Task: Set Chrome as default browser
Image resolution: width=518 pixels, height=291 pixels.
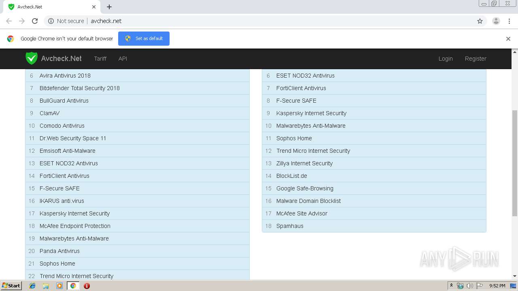Action: pos(144,38)
